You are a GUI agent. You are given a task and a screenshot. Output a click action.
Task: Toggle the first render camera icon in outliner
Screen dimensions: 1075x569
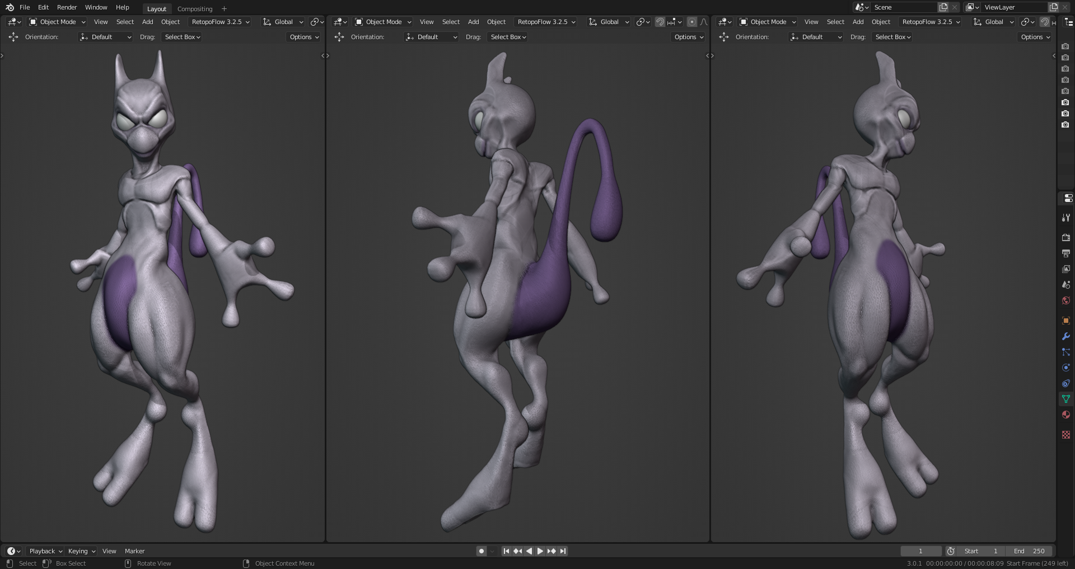coord(1065,46)
